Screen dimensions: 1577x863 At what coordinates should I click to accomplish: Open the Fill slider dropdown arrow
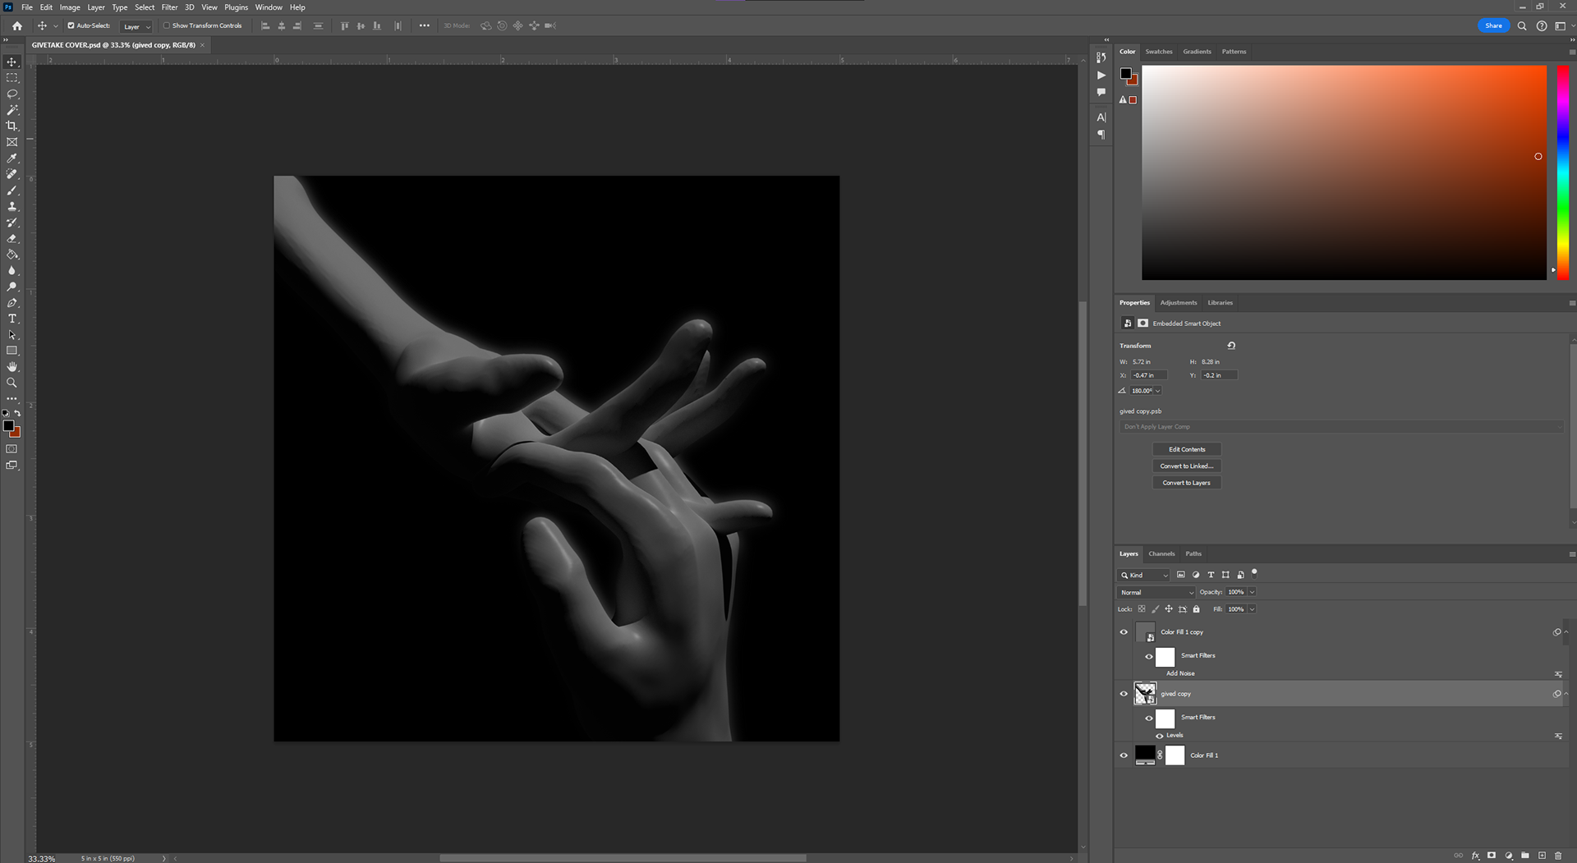pyautogui.click(x=1252, y=609)
